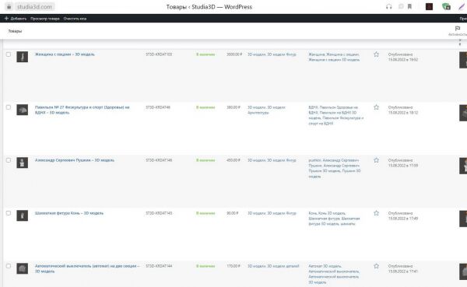This screenshot has width=467, height=287.
Task: Click price 450.00 ₽ of Александр Пушкин
Action: tap(233, 160)
